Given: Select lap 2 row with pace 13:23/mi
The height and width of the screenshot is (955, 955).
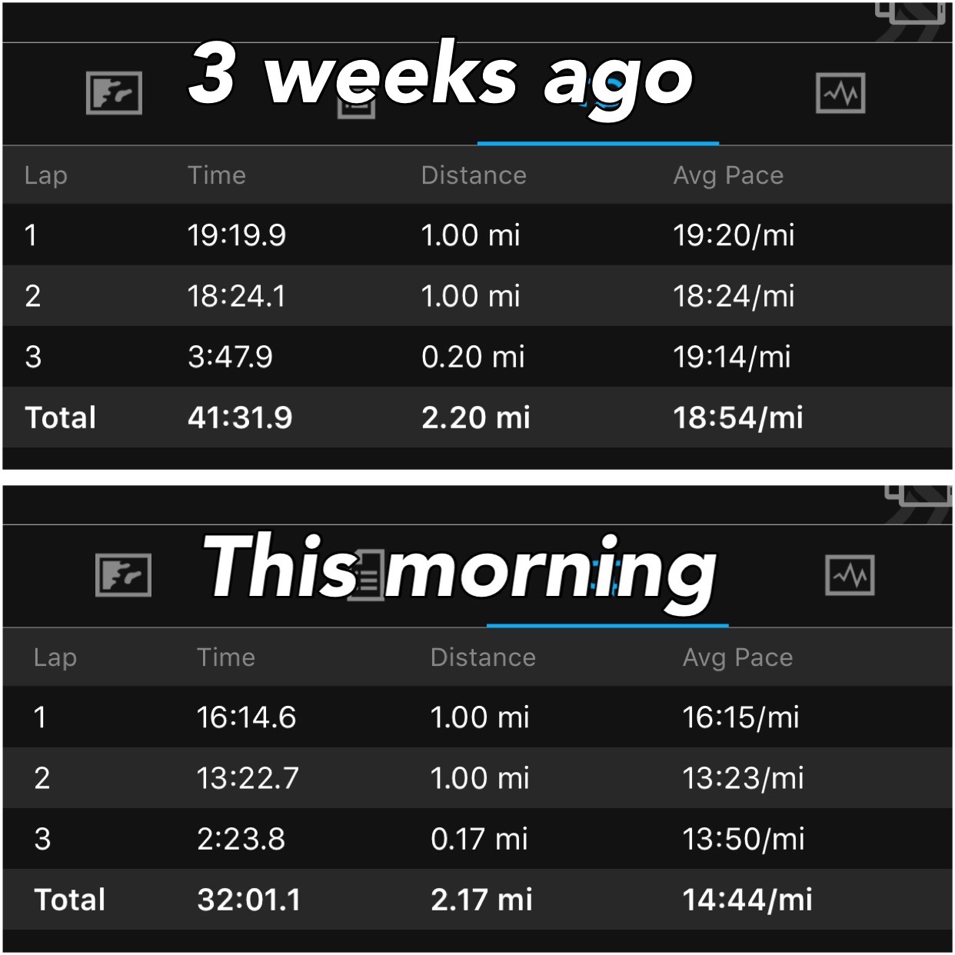Looking at the screenshot, I should click(477, 778).
